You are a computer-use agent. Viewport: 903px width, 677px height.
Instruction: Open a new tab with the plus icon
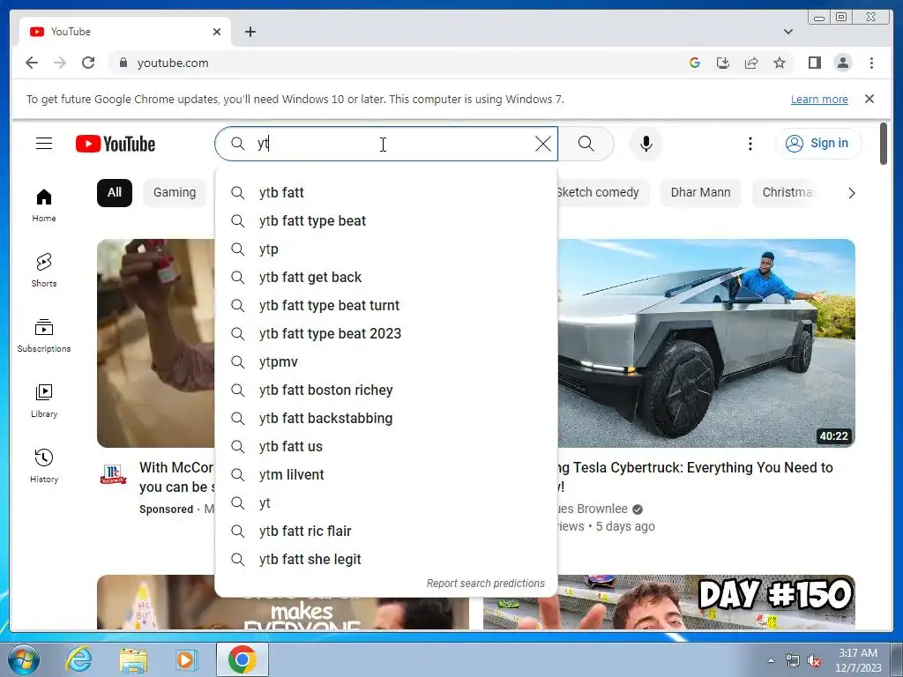pos(250,32)
